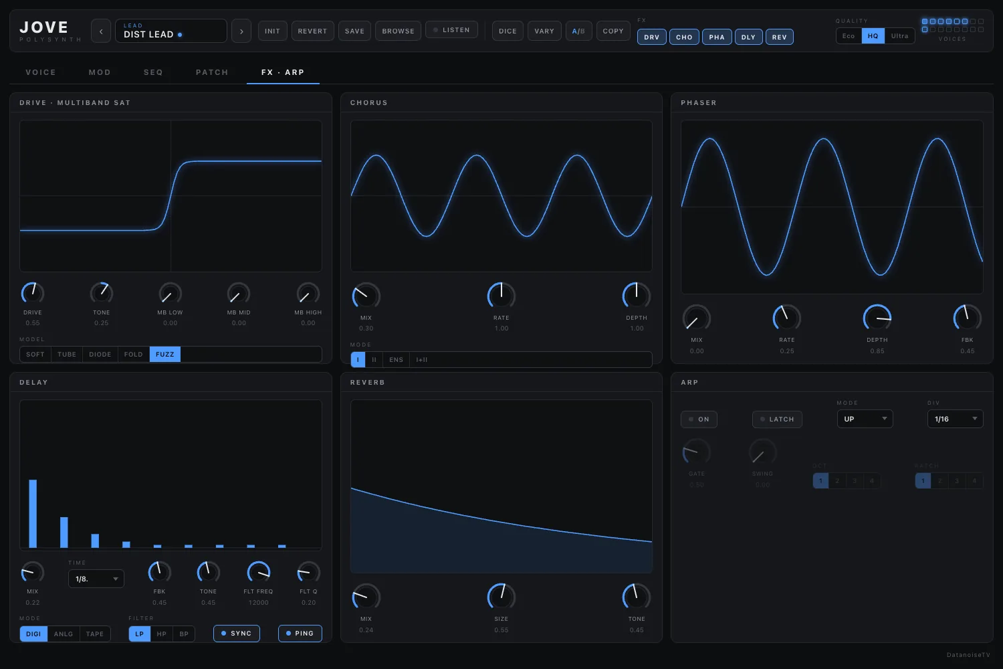Open the arp MODE dropdown showing UP

point(865,419)
